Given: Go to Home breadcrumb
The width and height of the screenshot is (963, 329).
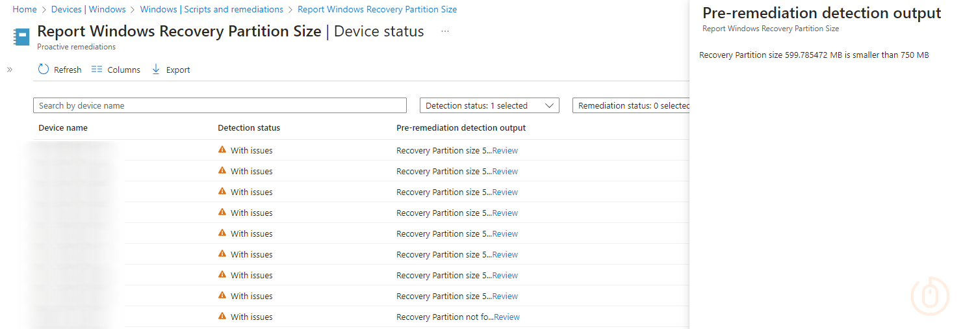Looking at the screenshot, I should 25,9.
